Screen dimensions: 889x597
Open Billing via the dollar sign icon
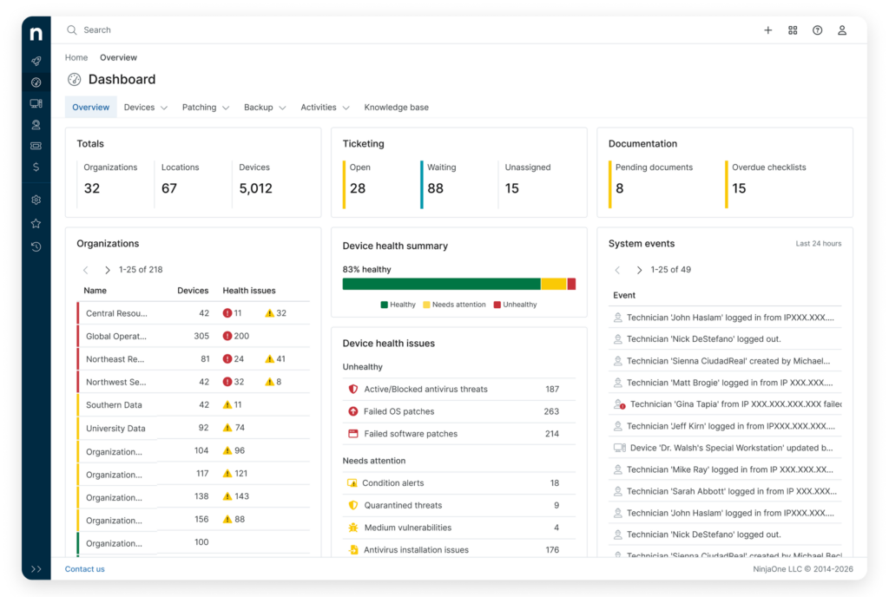click(x=36, y=167)
